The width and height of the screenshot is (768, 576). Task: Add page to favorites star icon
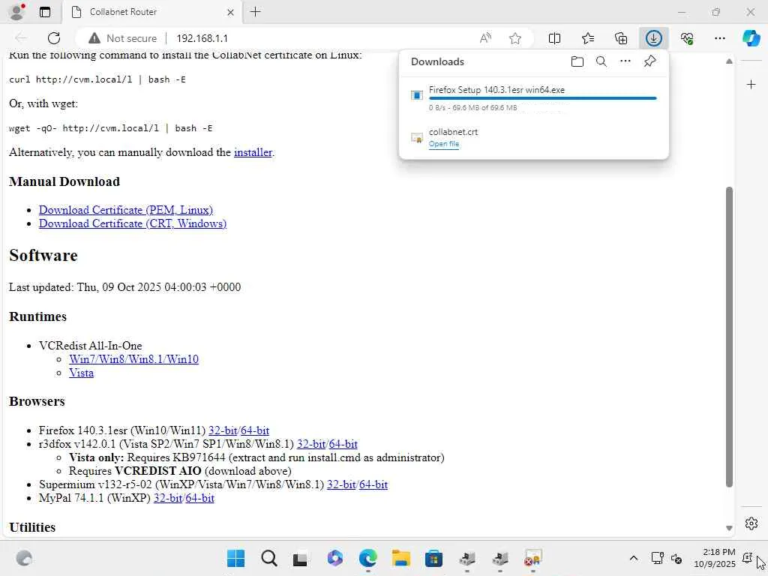(514, 38)
